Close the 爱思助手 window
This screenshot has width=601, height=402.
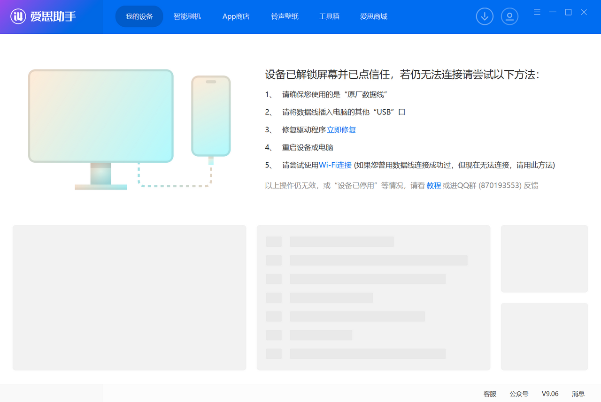(x=584, y=12)
